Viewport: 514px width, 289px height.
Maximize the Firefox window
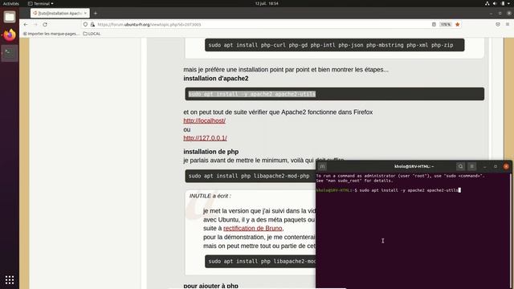click(500, 13)
